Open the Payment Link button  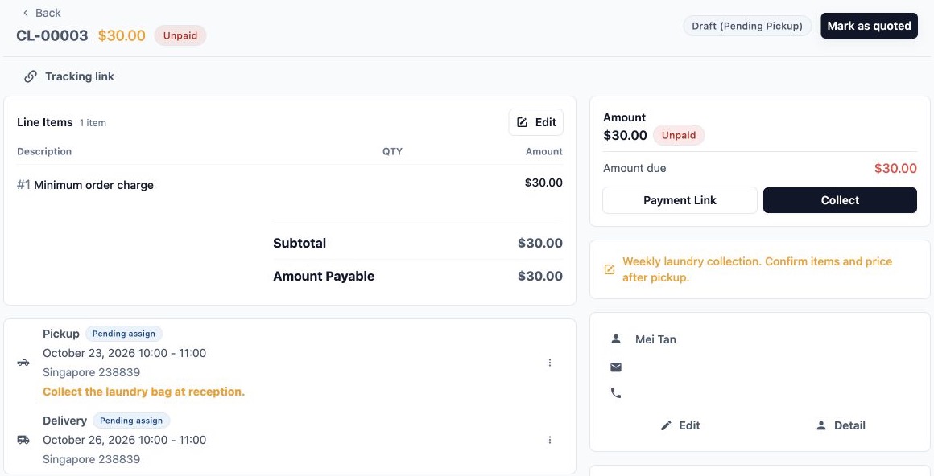[x=680, y=200]
